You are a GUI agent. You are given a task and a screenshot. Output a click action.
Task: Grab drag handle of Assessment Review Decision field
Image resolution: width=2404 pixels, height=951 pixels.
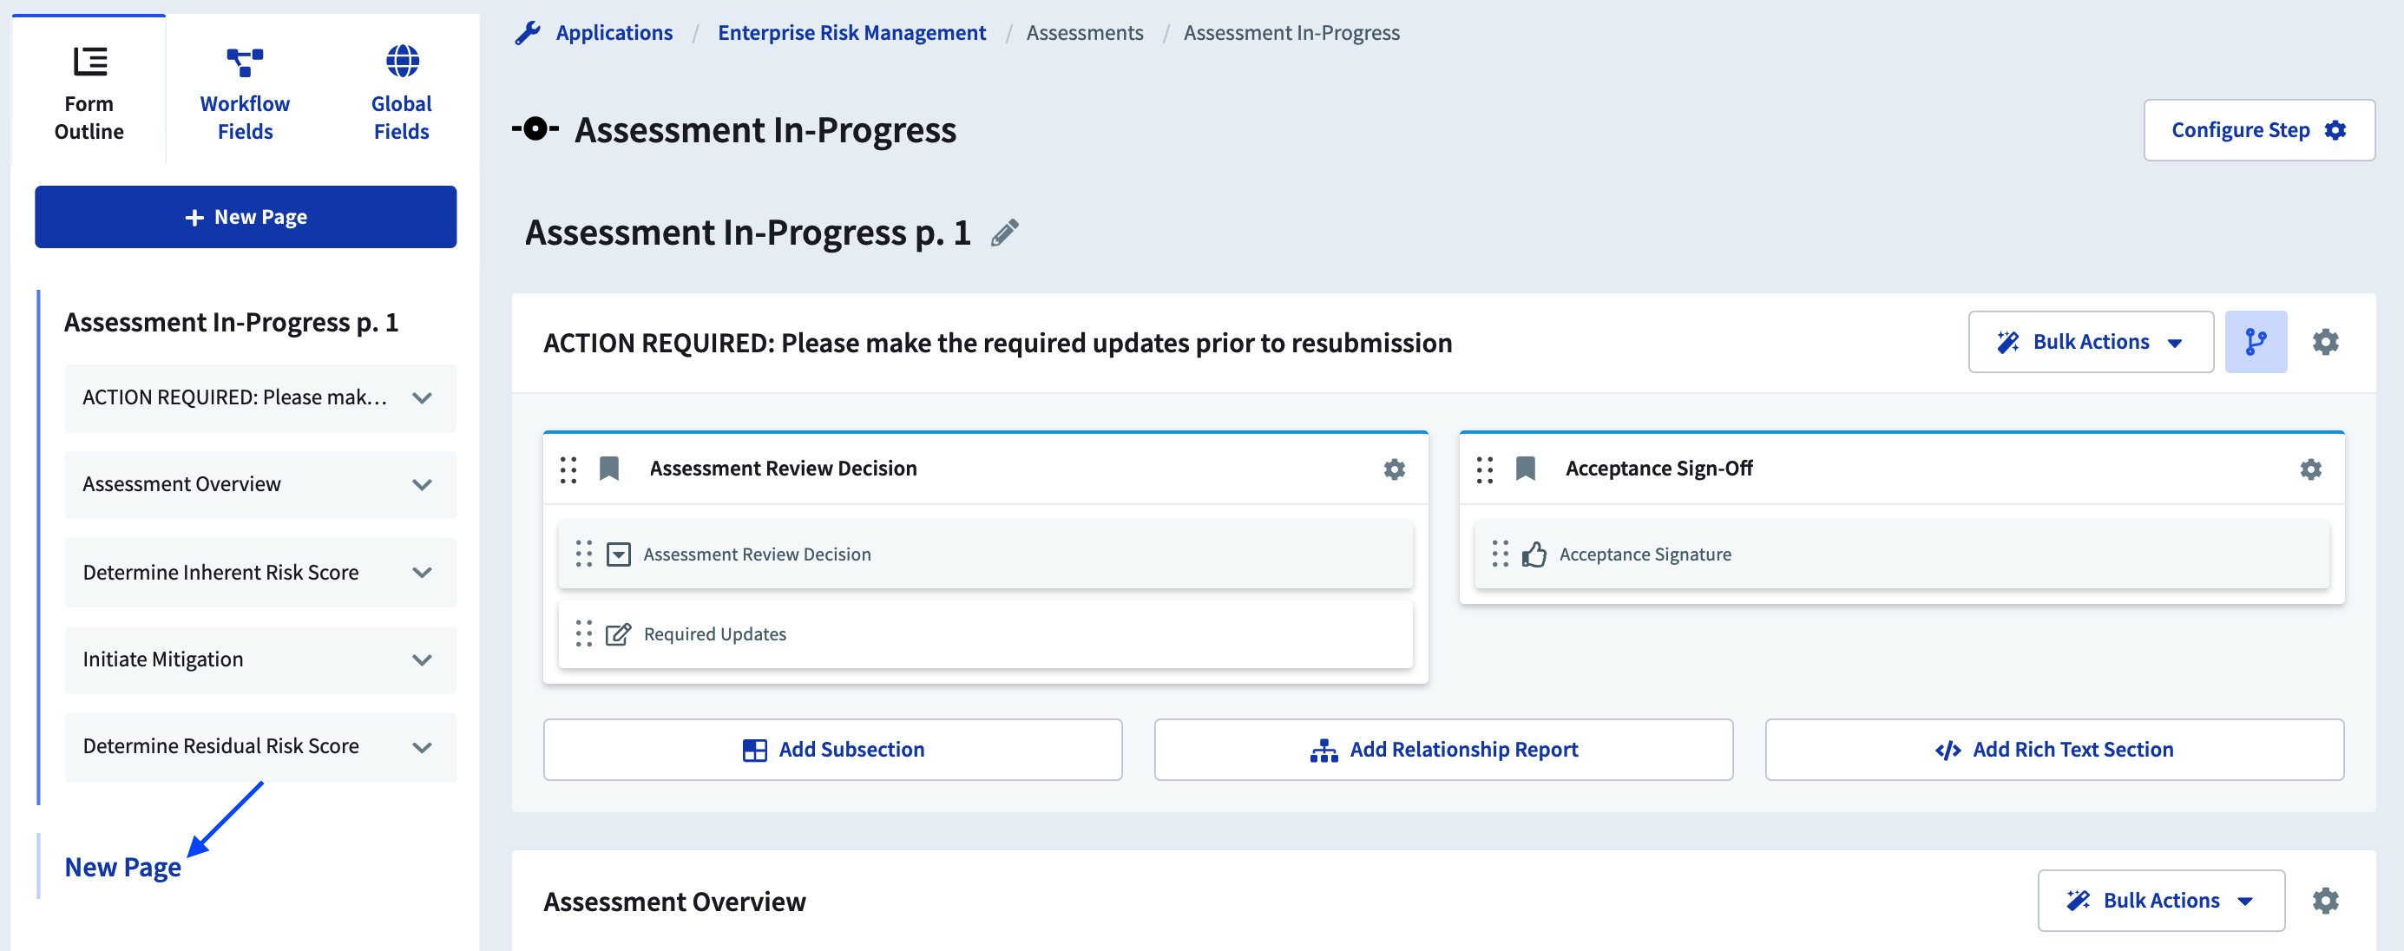pos(583,554)
